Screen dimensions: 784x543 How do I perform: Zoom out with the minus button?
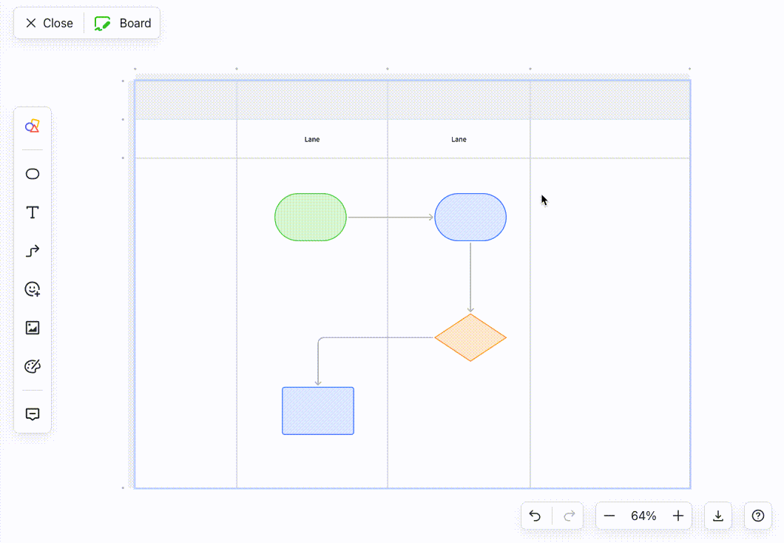[x=609, y=516]
